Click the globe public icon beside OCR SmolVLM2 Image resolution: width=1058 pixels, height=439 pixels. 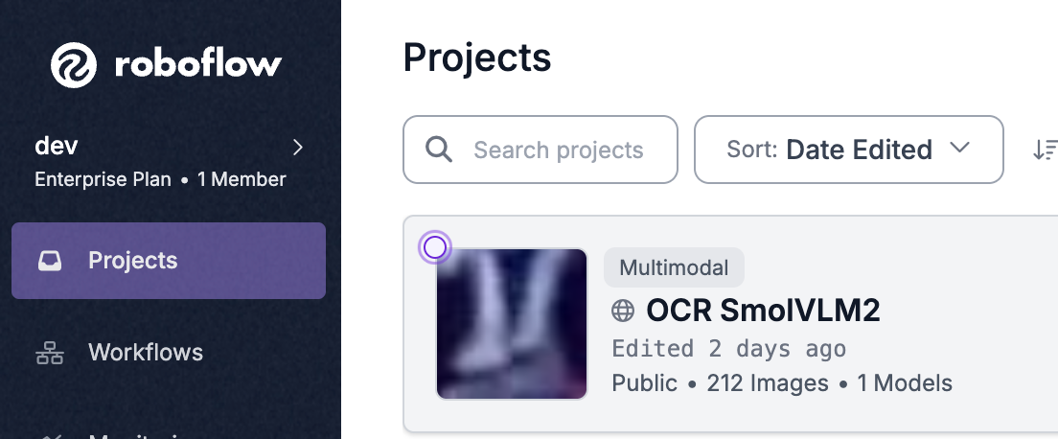point(623,311)
